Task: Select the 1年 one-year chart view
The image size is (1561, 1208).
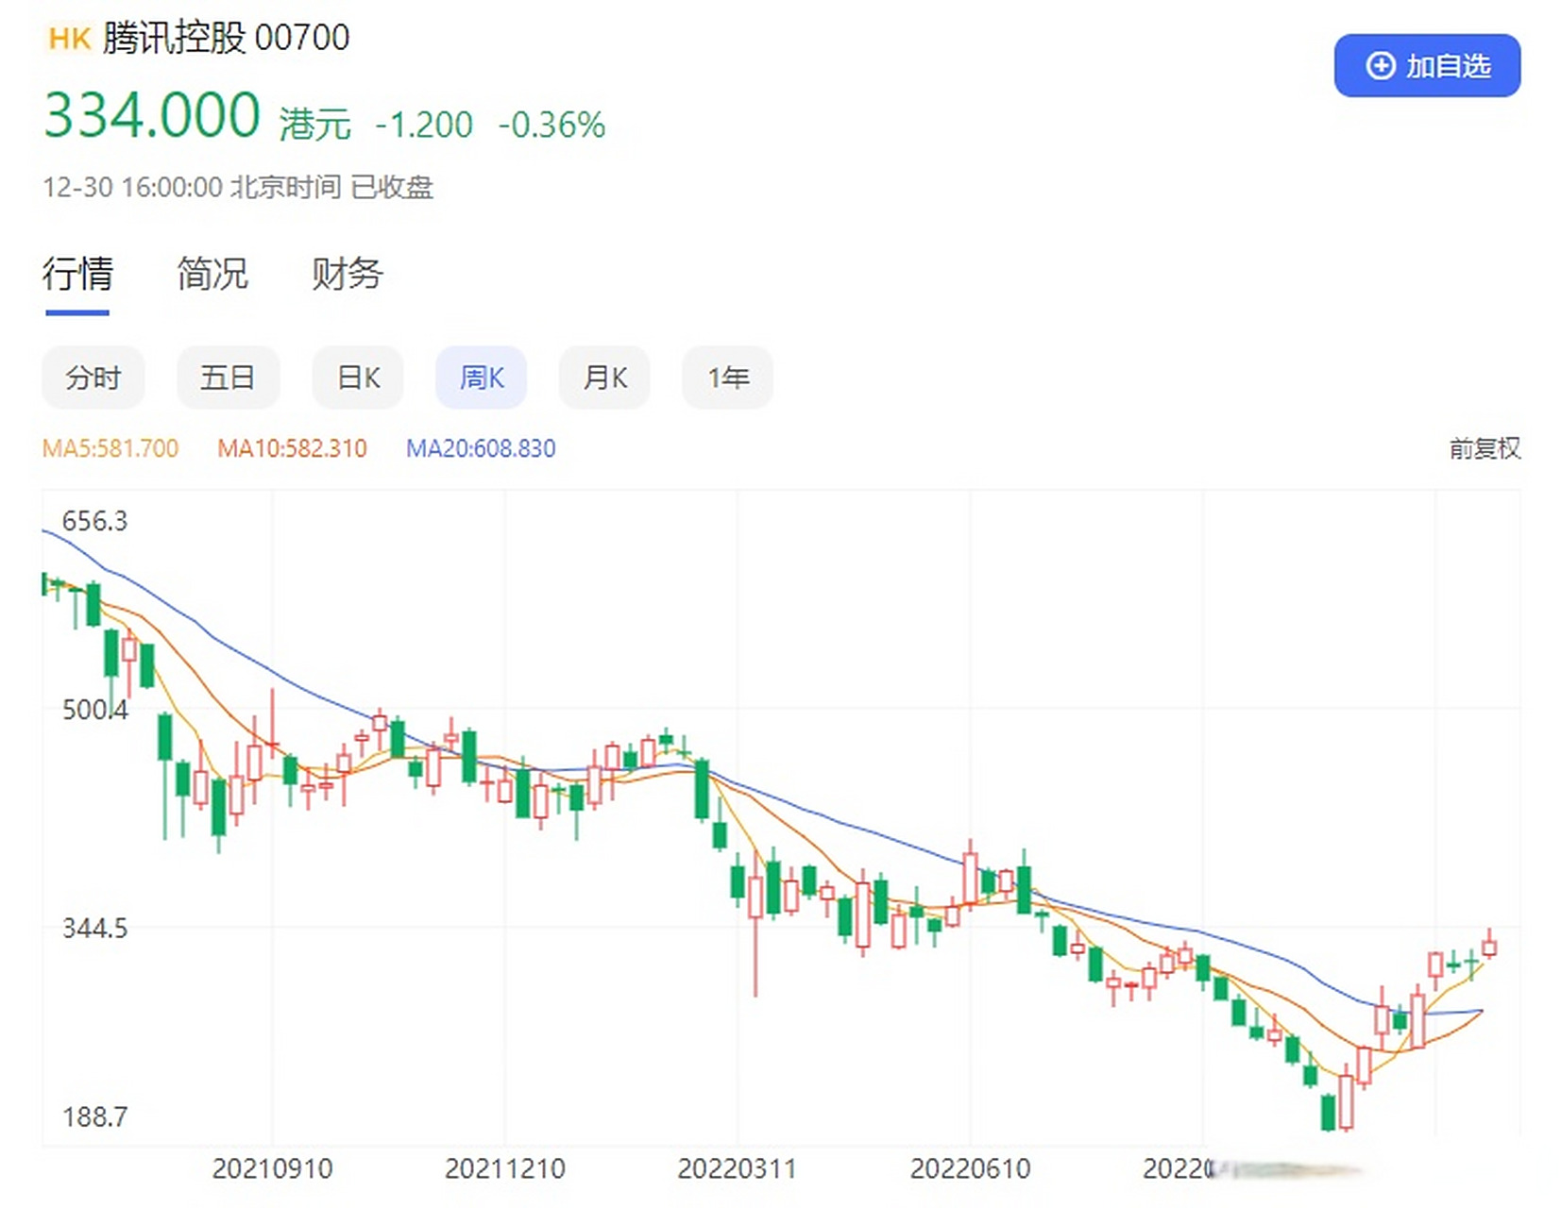Action: (x=727, y=377)
